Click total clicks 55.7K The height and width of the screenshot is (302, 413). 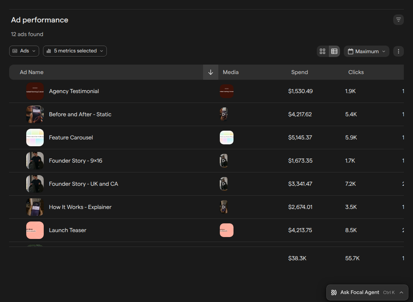pyautogui.click(x=353, y=258)
